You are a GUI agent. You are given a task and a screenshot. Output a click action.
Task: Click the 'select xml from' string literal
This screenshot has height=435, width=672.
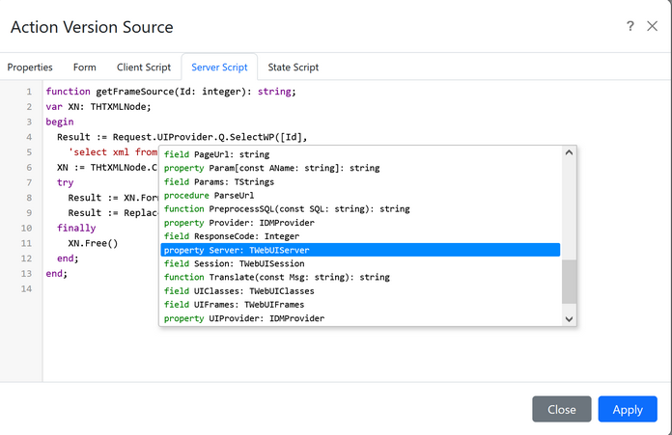tap(113, 152)
